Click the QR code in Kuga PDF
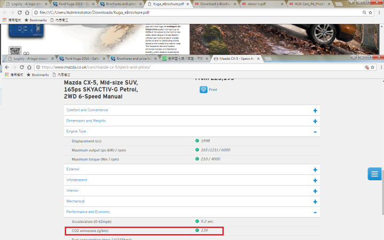The image size is (384, 240). 15,51
